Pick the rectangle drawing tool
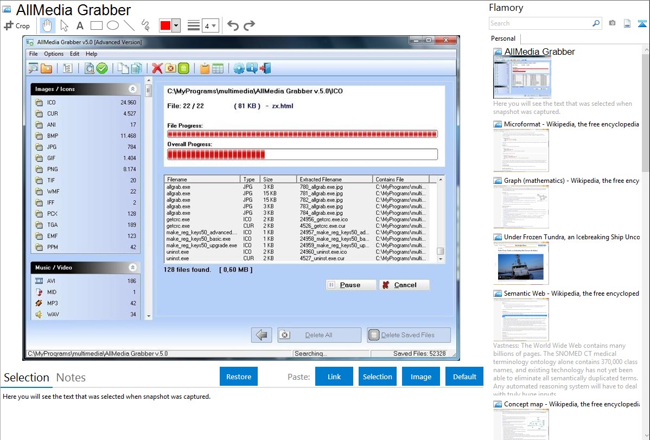The width and height of the screenshot is (650, 440). pos(96,25)
